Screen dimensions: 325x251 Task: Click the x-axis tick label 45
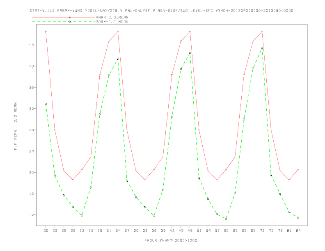coord(181,230)
